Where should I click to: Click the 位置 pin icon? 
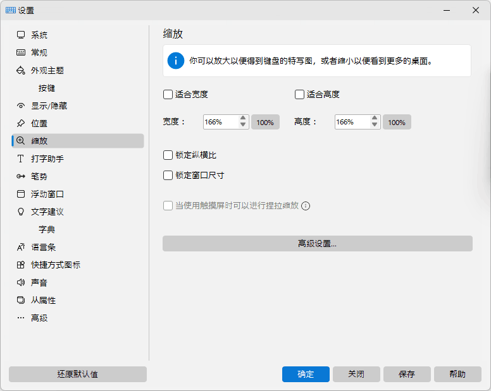tap(21, 123)
